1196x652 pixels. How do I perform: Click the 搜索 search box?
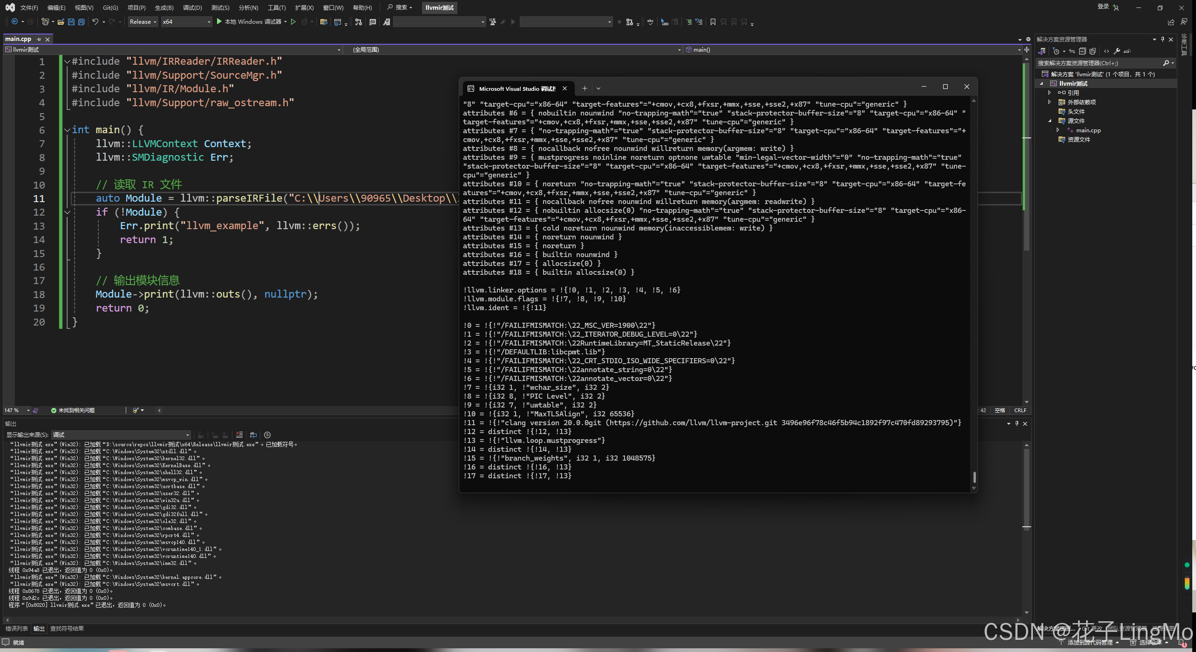point(400,7)
